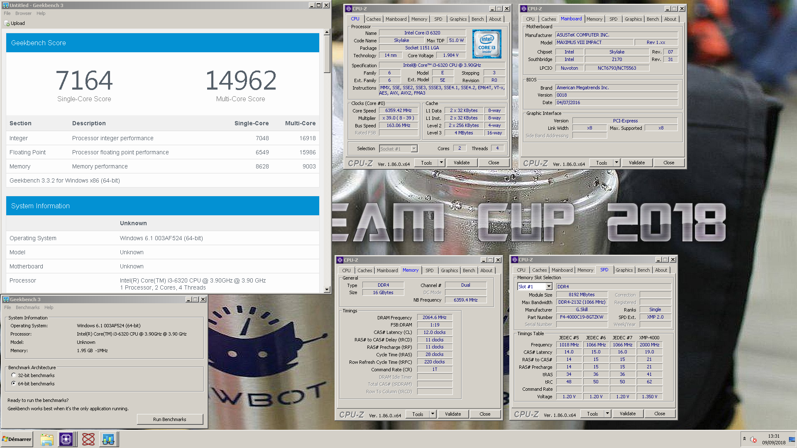Open Browser menu in Geekbench window
Screen dimensions: 797x448
[23, 13]
